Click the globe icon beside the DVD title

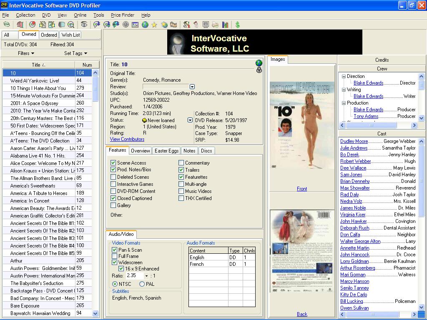click(x=259, y=63)
